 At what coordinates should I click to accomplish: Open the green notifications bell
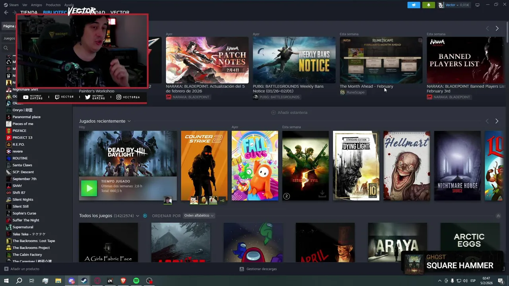[428, 5]
